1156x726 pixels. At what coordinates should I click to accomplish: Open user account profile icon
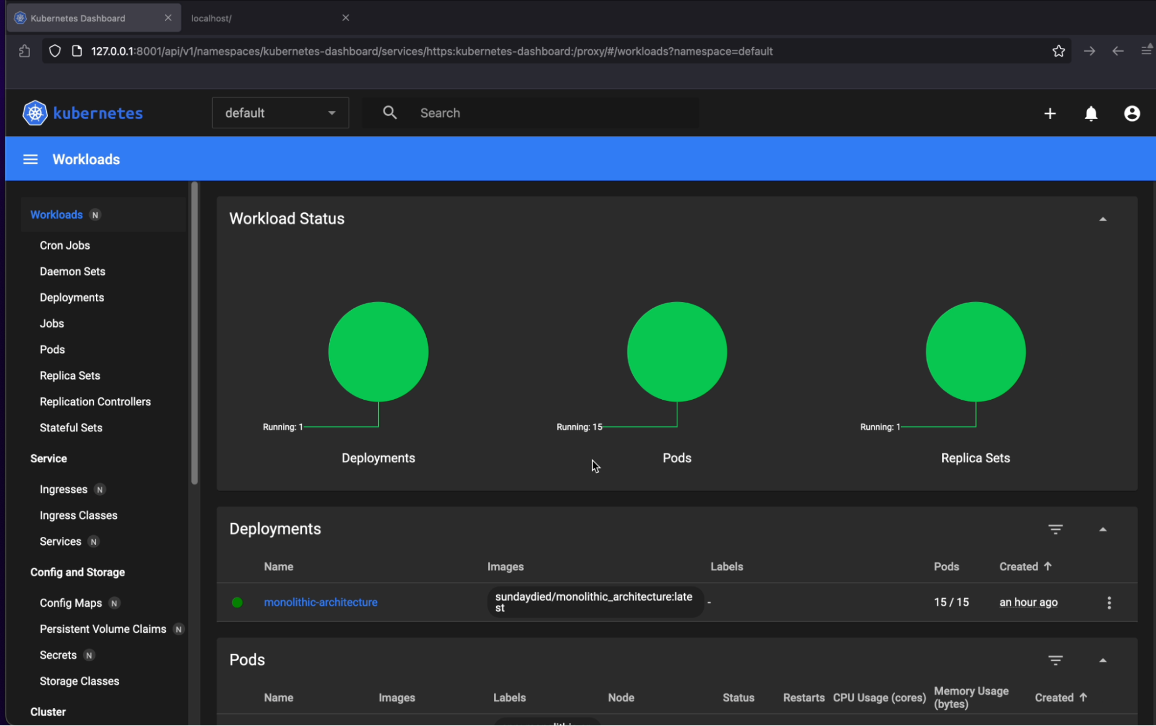pyautogui.click(x=1132, y=113)
